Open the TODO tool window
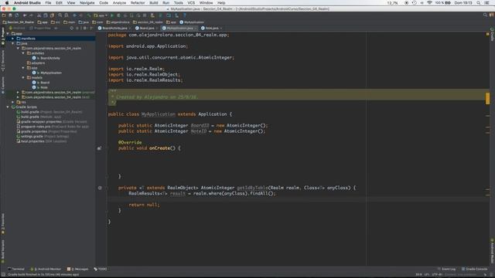Screen dimensions: 495x278 click(x=101, y=270)
